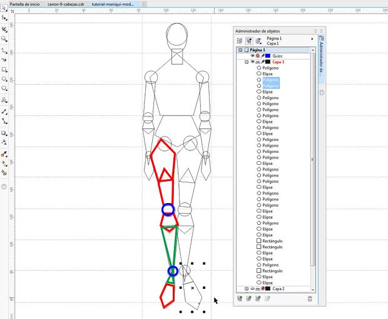Image resolution: width=388 pixels, height=319 pixels.
Task: Select the Connector line tool
Action: (x=4, y=121)
